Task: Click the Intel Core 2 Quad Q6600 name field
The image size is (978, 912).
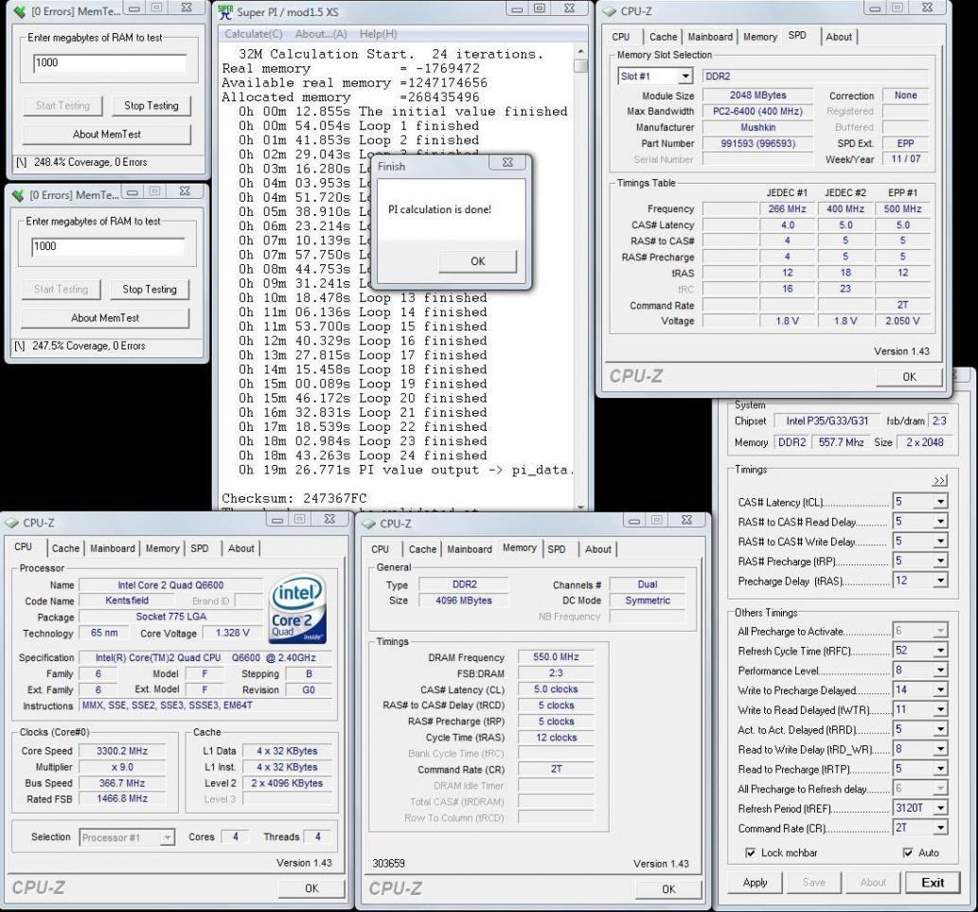Action: 171,585
